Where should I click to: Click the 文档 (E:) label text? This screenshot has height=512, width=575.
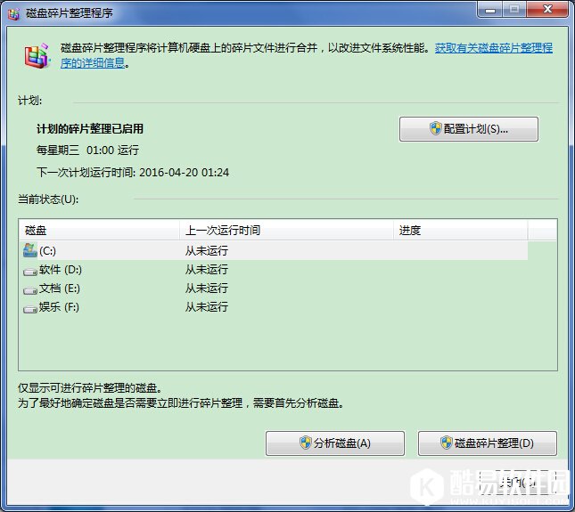[x=60, y=289]
